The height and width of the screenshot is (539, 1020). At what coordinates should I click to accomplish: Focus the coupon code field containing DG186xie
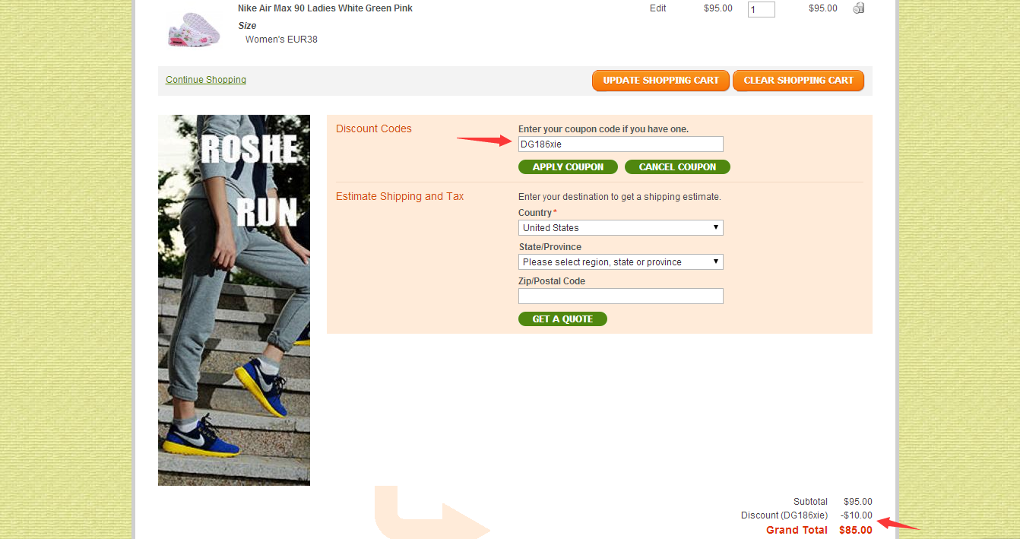[621, 144]
